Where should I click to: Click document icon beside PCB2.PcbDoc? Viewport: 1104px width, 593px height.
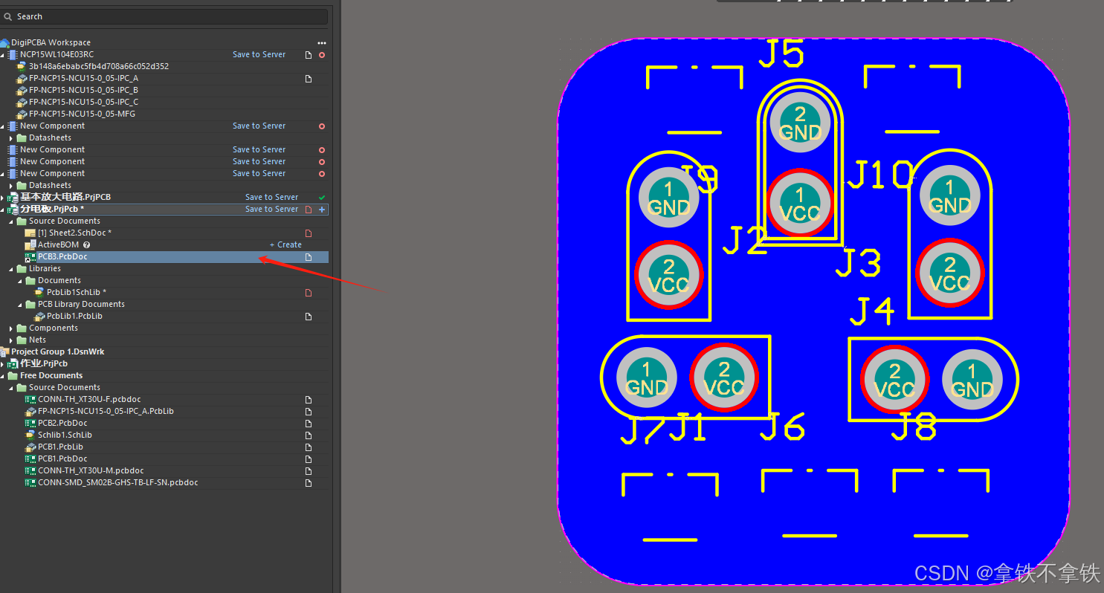coord(309,424)
